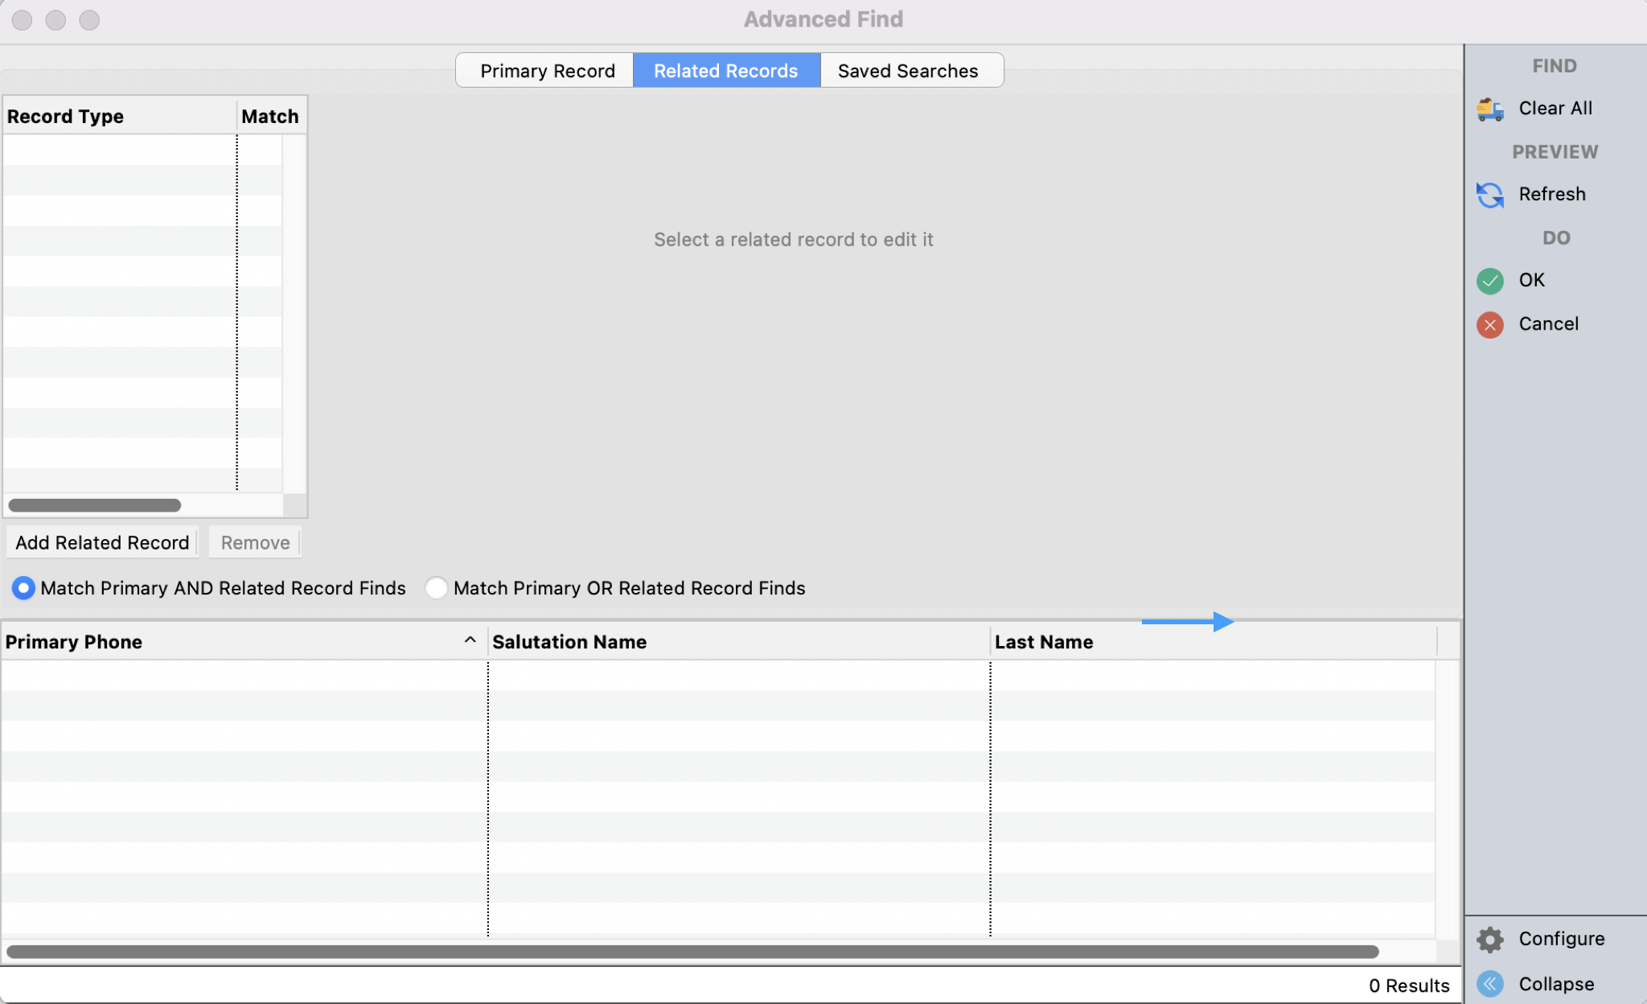Click the results table horizontal scrollbar

tap(692, 952)
